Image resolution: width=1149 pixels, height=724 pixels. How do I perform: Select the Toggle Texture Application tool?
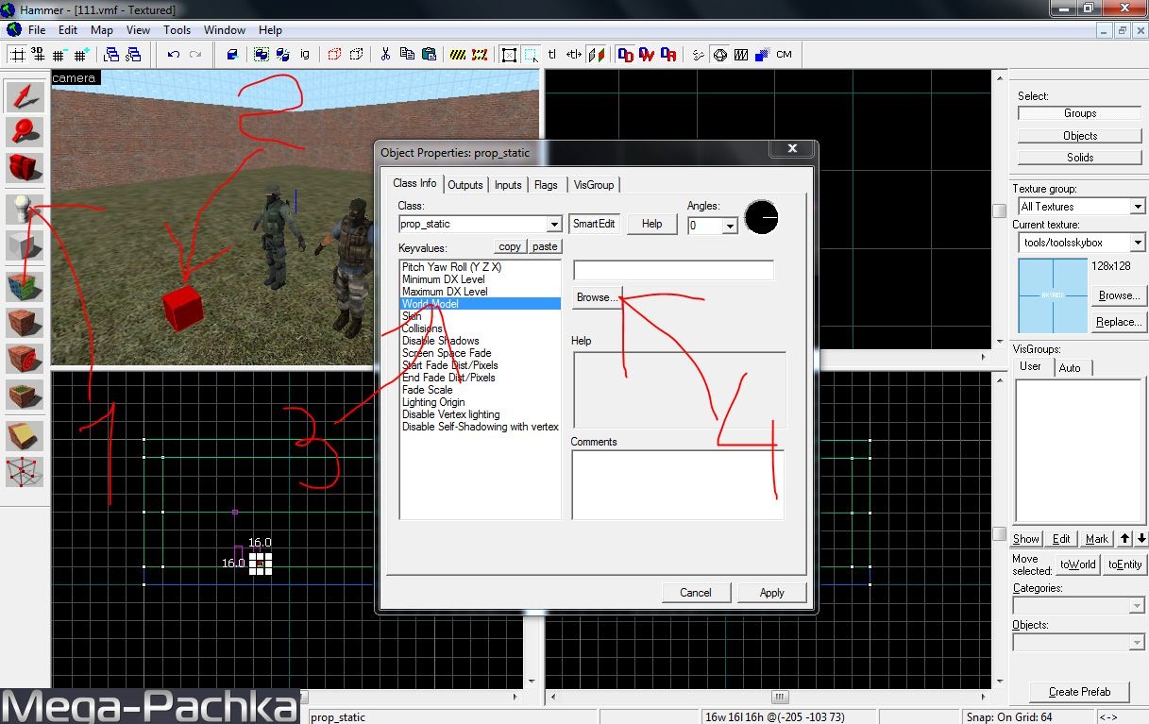(x=25, y=285)
